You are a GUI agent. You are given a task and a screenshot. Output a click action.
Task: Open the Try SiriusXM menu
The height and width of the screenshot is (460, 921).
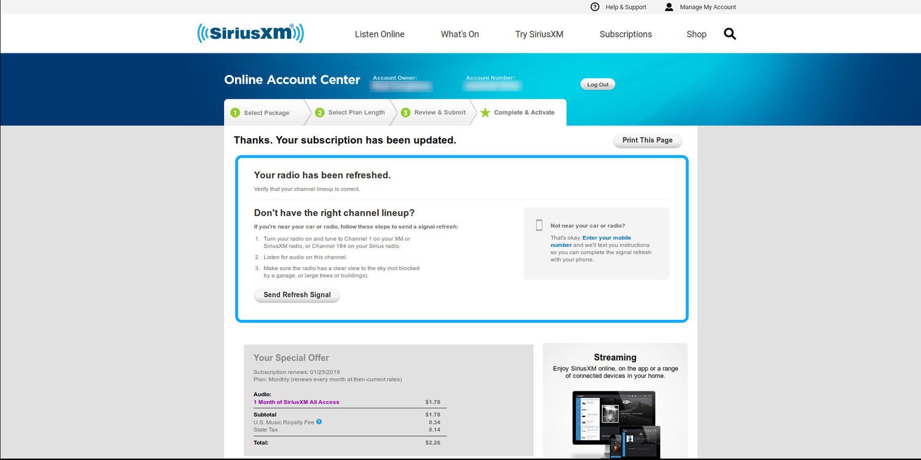(x=539, y=34)
